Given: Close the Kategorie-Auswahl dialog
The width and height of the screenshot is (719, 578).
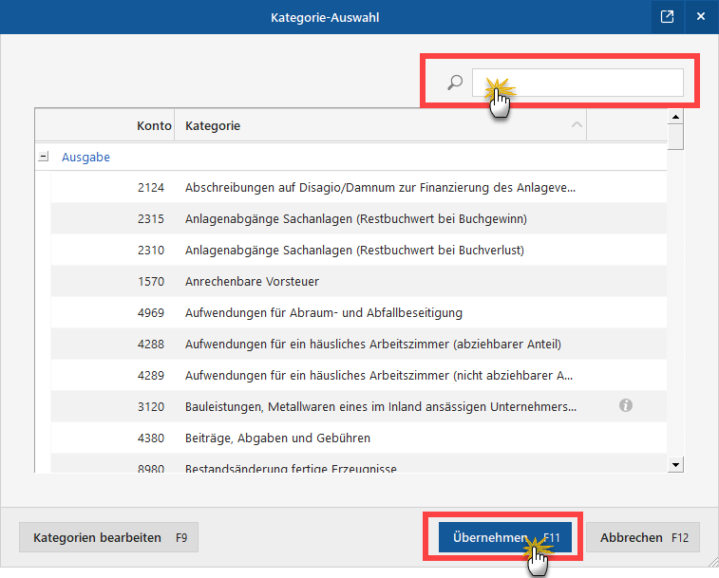Looking at the screenshot, I should pos(701,17).
